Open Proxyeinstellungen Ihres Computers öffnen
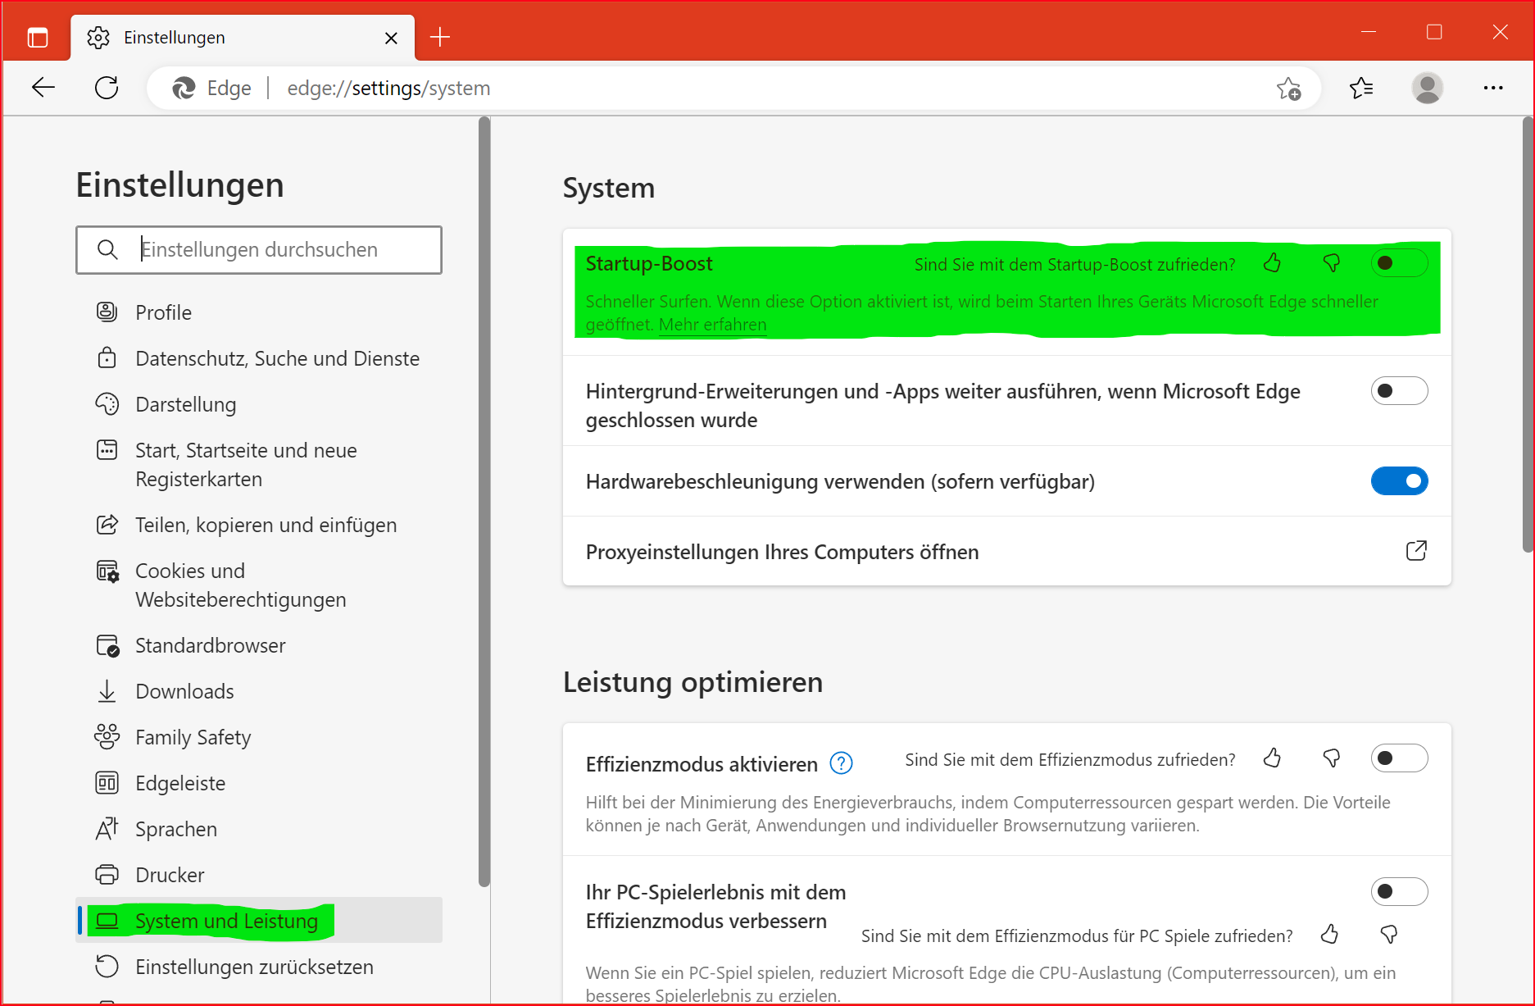1535x1006 pixels. coord(1006,551)
